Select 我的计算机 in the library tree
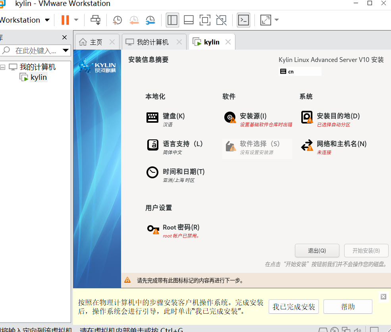This screenshot has width=391, height=332. pyautogui.click(x=37, y=67)
